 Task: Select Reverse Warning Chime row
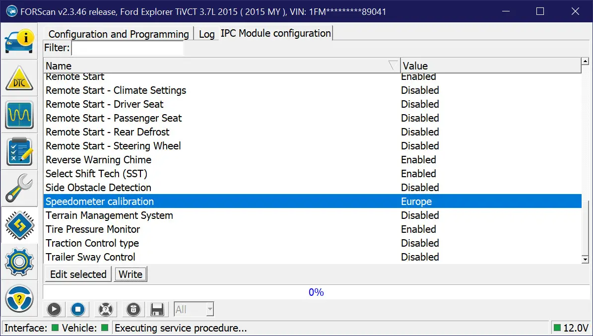[313, 160]
